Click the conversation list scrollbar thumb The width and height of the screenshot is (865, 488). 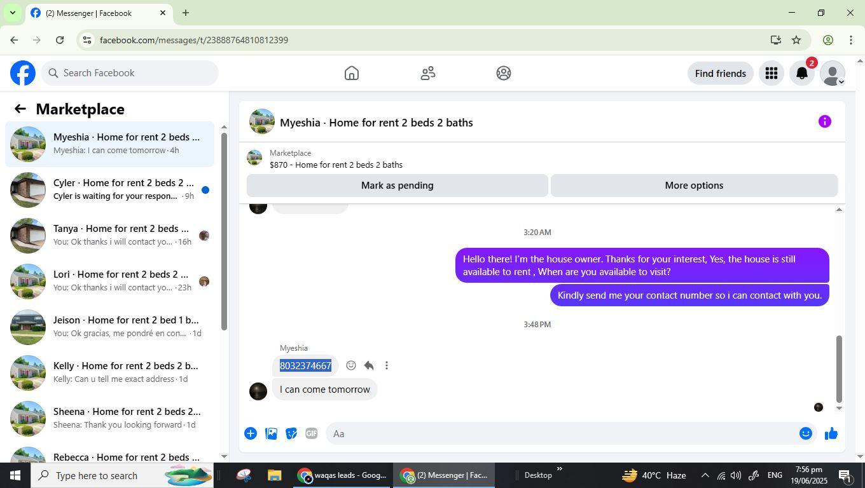point(224,231)
